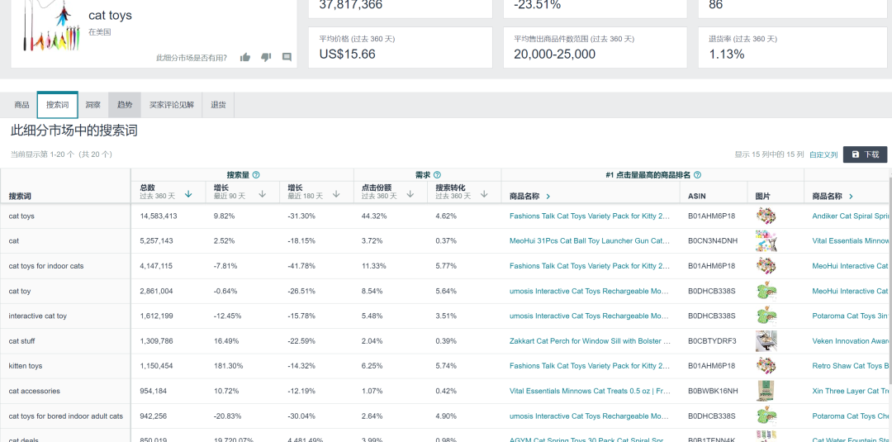Open MeoHui 31Pcs Cat Ball Toy Launcher link
892x442 pixels.
coord(590,241)
